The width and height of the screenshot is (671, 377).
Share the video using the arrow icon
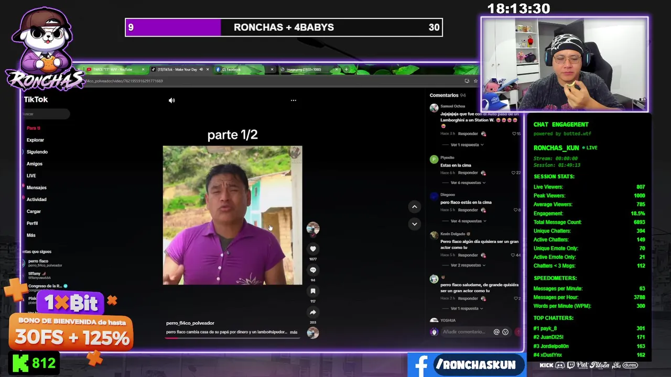point(313,313)
